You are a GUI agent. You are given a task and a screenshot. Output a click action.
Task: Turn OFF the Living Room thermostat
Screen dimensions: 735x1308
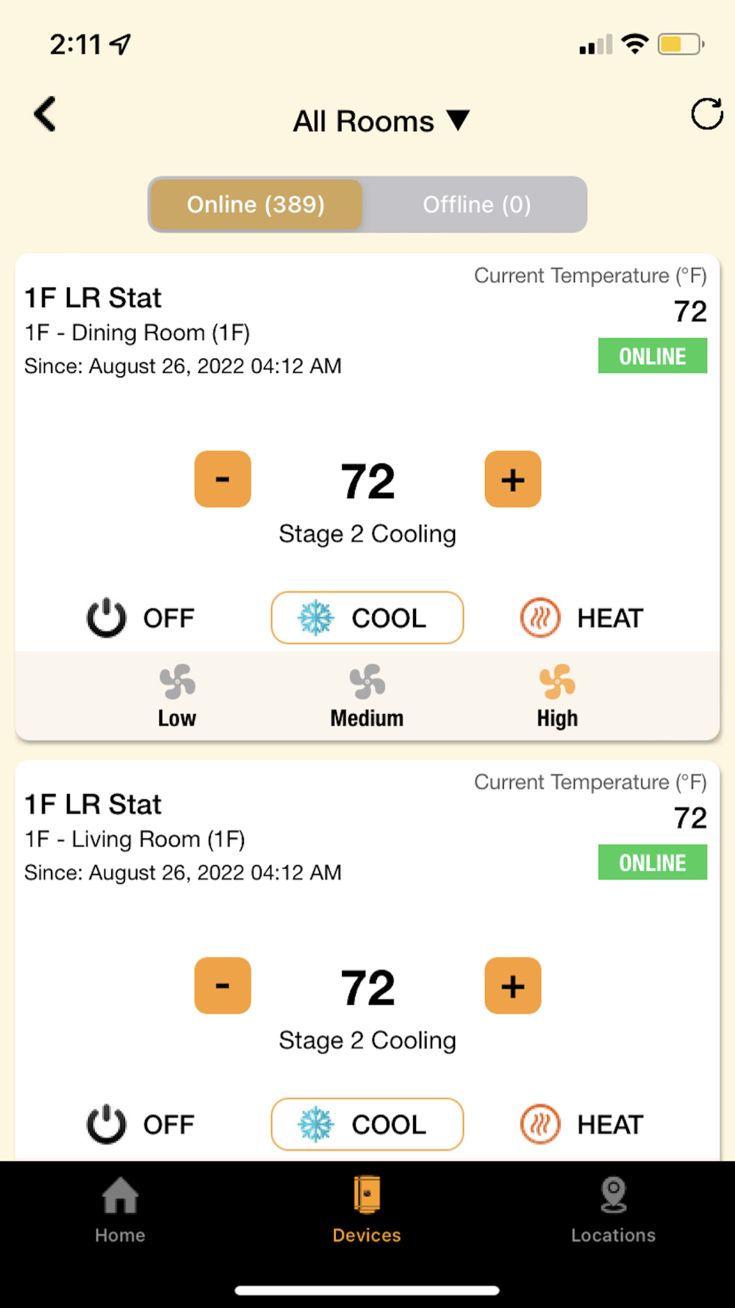pyautogui.click(x=140, y=1124)
